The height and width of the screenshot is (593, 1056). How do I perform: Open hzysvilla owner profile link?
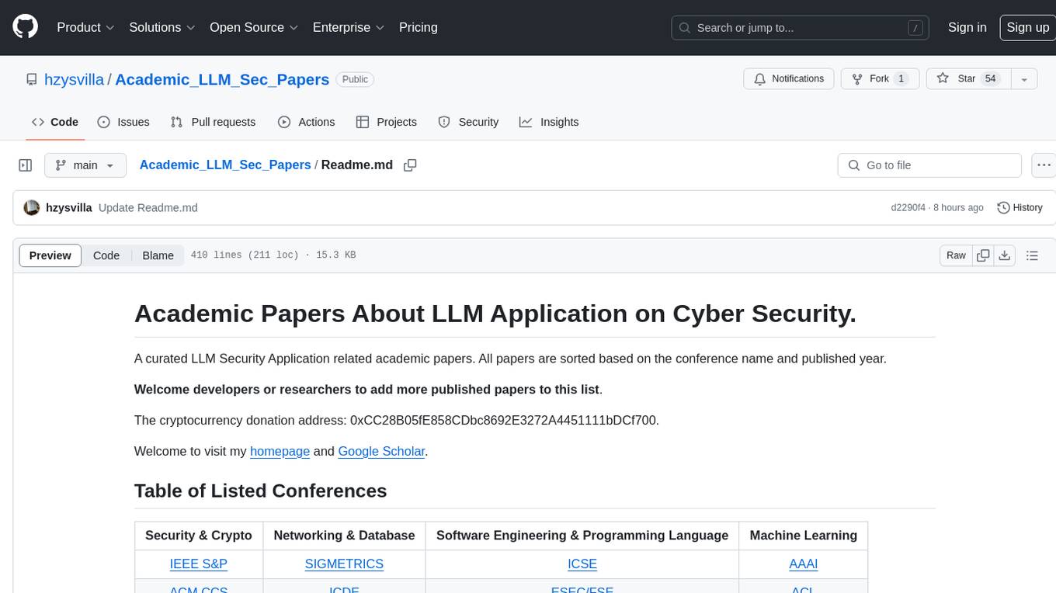click(x=74, y=79)
